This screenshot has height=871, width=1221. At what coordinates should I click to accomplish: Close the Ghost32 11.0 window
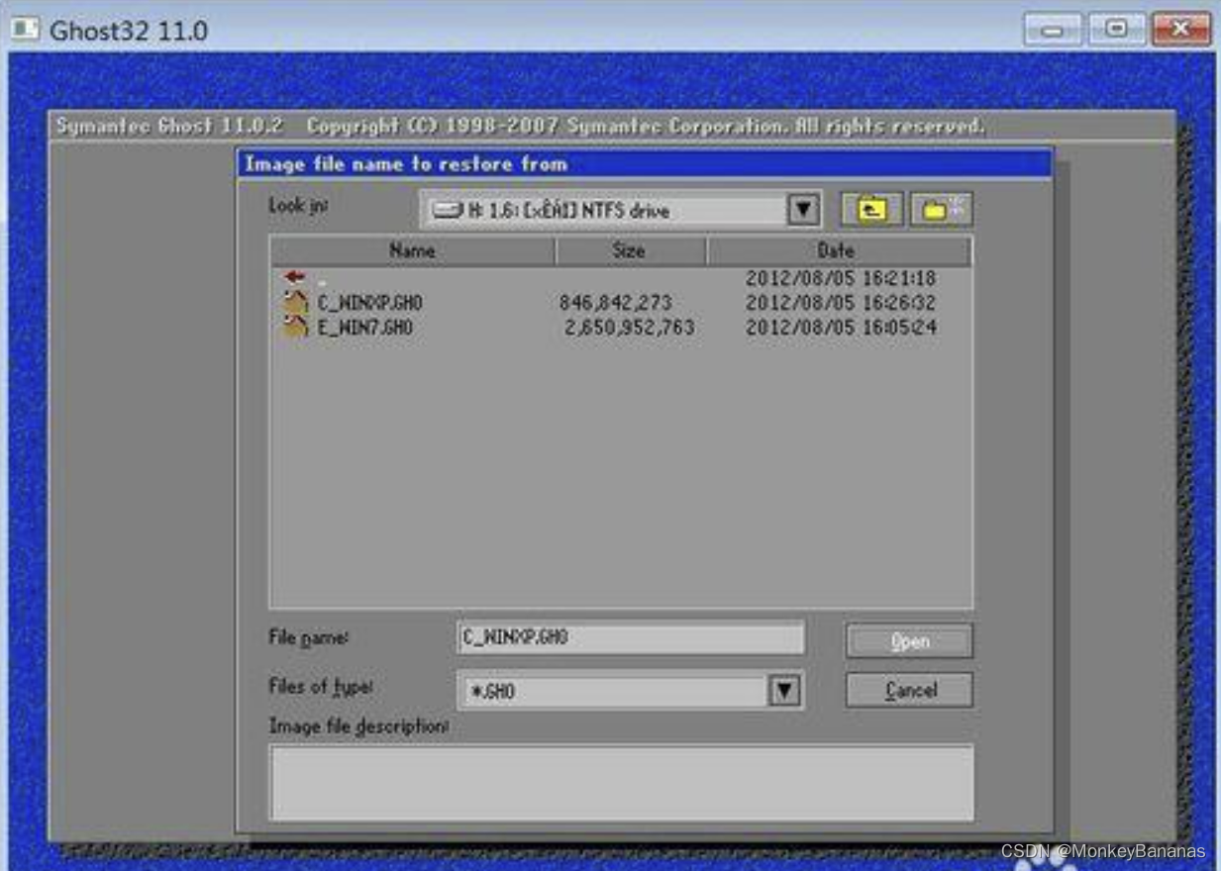click(x=1181, y=29)
